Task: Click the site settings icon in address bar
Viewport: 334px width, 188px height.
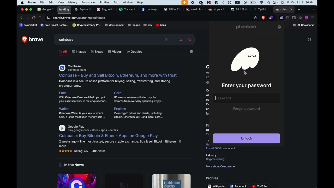Action: [48, 18]
